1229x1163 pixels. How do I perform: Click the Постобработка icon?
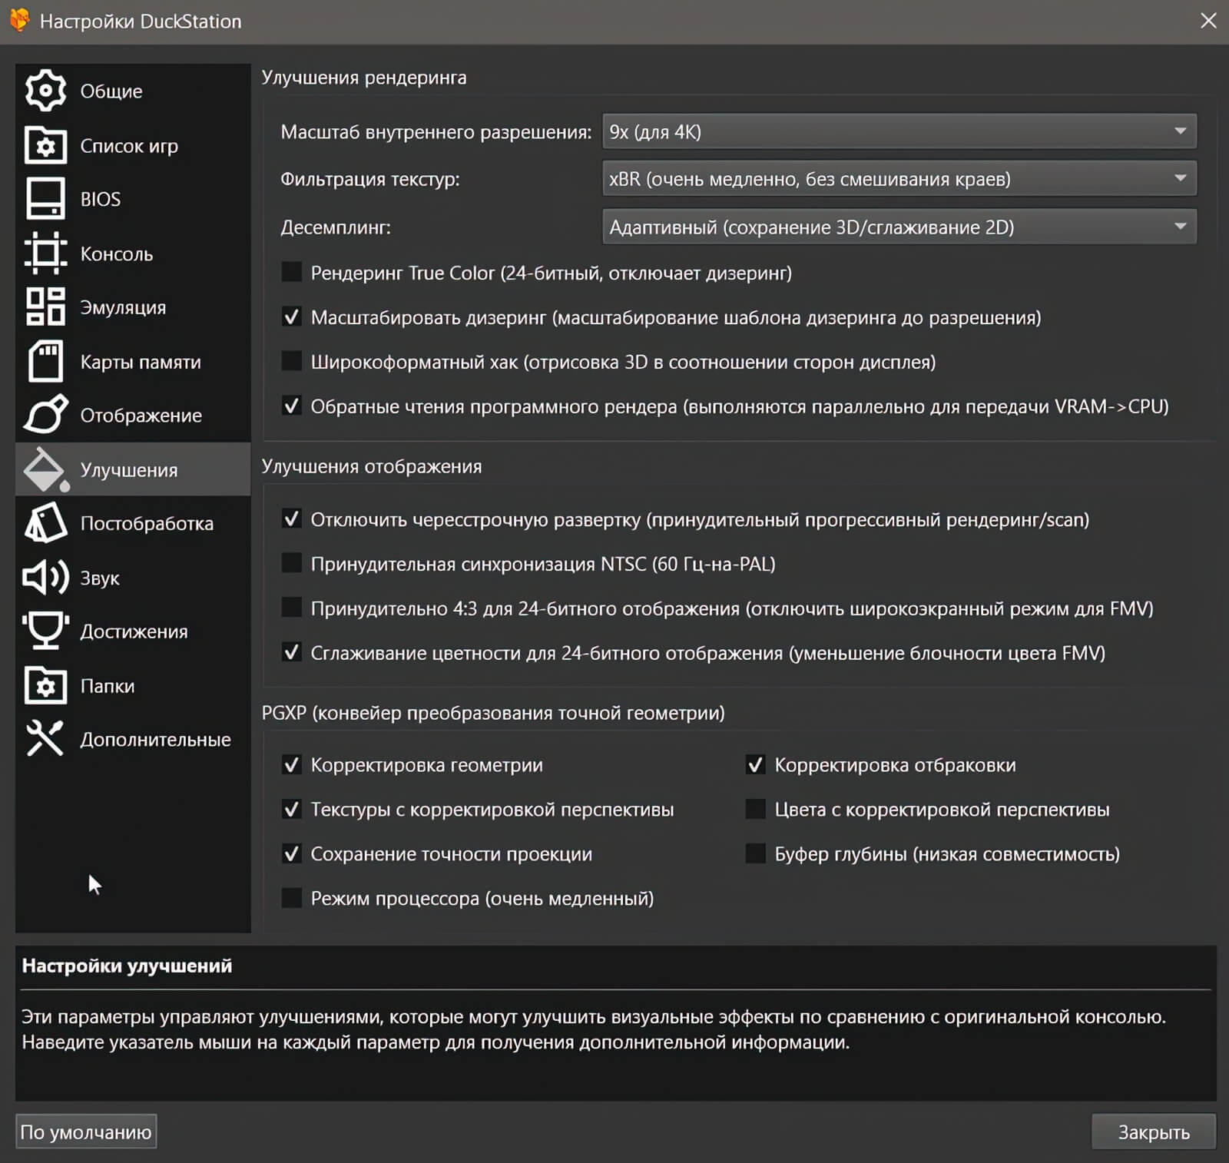click(x=45, y=523)
